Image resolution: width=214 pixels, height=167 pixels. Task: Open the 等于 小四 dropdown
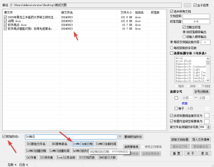[x=198, y=108]
